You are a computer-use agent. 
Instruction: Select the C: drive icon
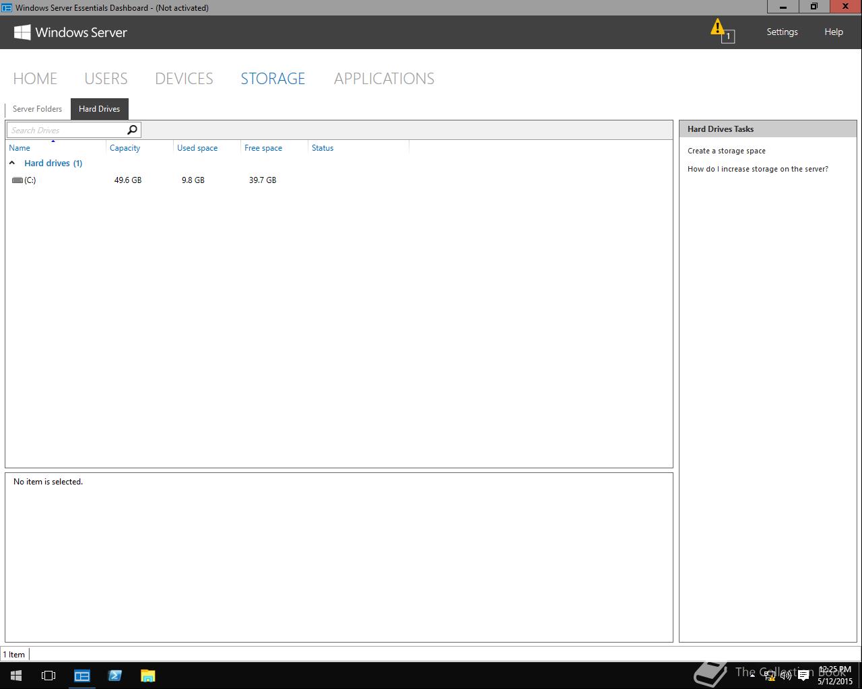click(x=18, y=180)
